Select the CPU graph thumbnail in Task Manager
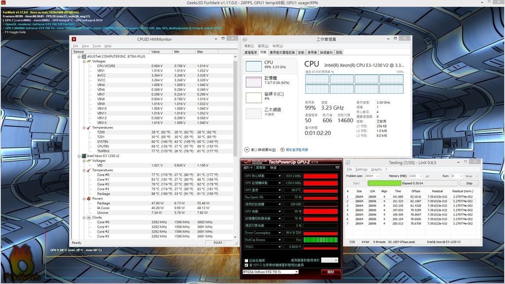 (254, 66)
